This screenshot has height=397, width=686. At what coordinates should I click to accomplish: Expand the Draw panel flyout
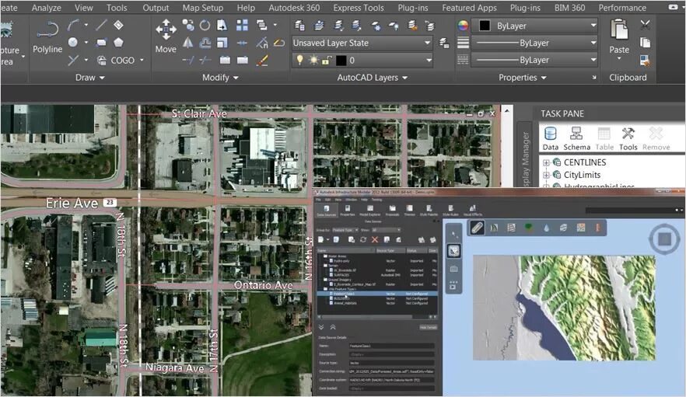click(102, 78)
